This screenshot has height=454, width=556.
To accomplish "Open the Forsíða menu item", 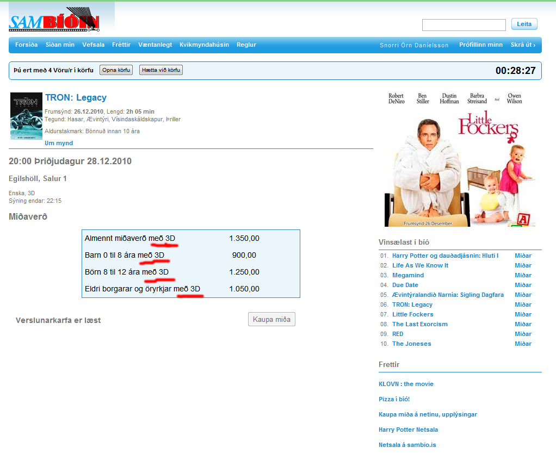I will pos(27,45).
